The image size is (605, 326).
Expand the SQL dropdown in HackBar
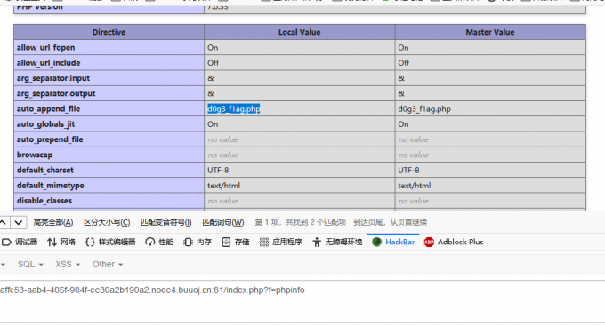[x=30, y=265]
